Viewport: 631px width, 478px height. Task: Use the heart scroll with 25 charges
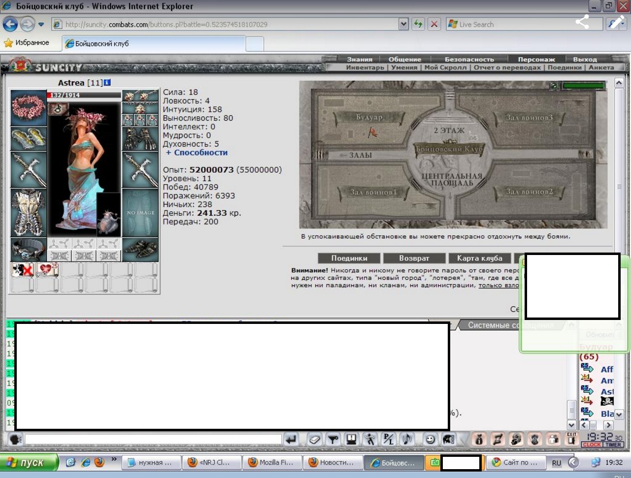point(47,270)
